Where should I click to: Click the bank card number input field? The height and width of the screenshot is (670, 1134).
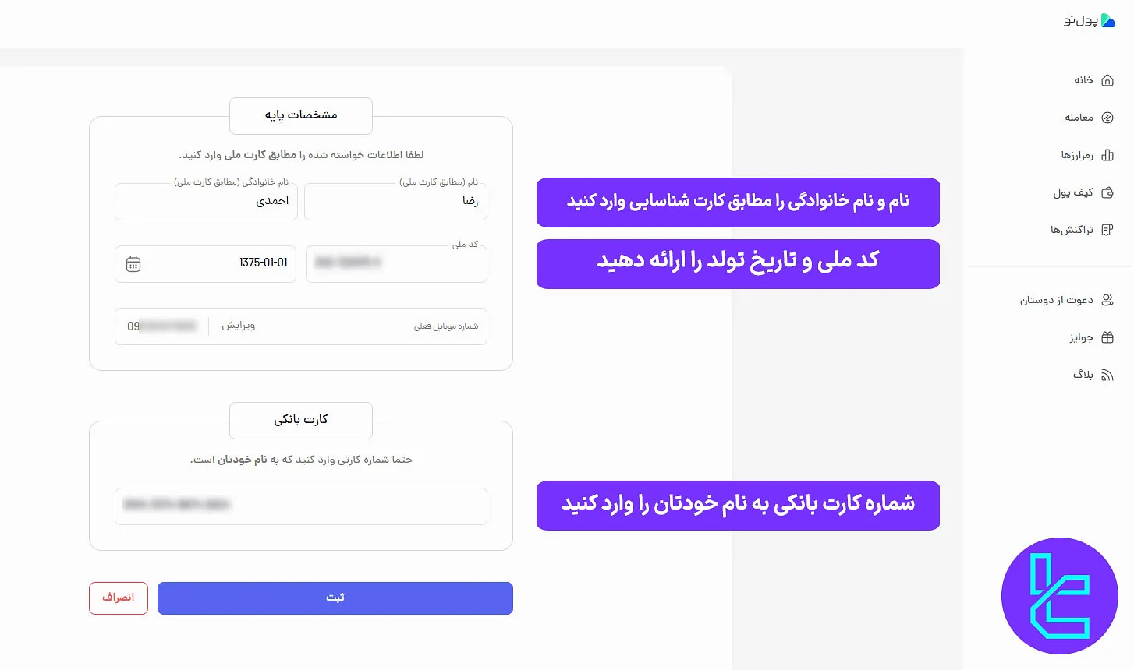pos(300,506)
